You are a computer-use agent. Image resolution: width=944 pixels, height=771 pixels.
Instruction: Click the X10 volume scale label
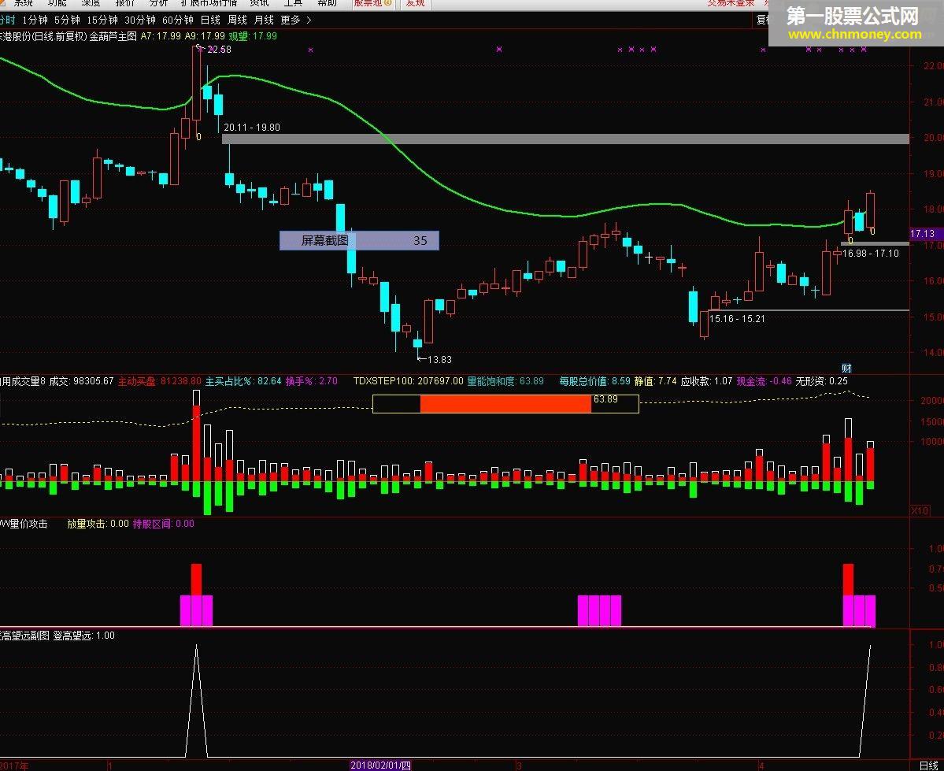coord(920,511)
